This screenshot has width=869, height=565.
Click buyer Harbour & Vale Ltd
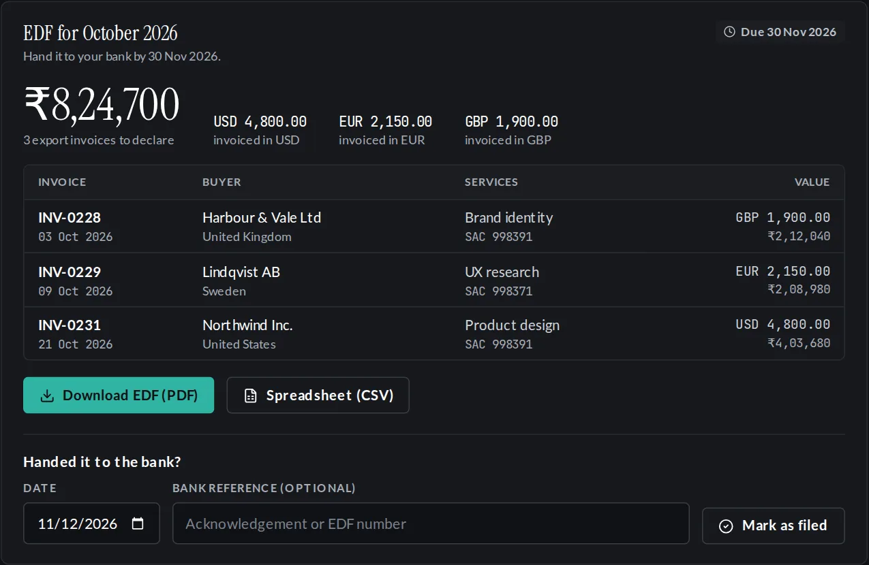[x=262, y=218]
